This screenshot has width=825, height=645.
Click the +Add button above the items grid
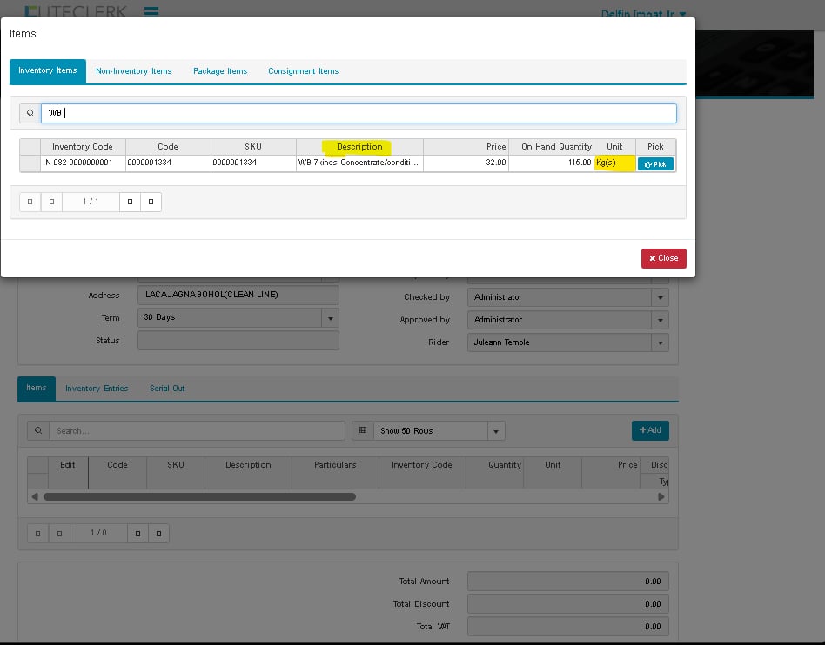point(650,430)
